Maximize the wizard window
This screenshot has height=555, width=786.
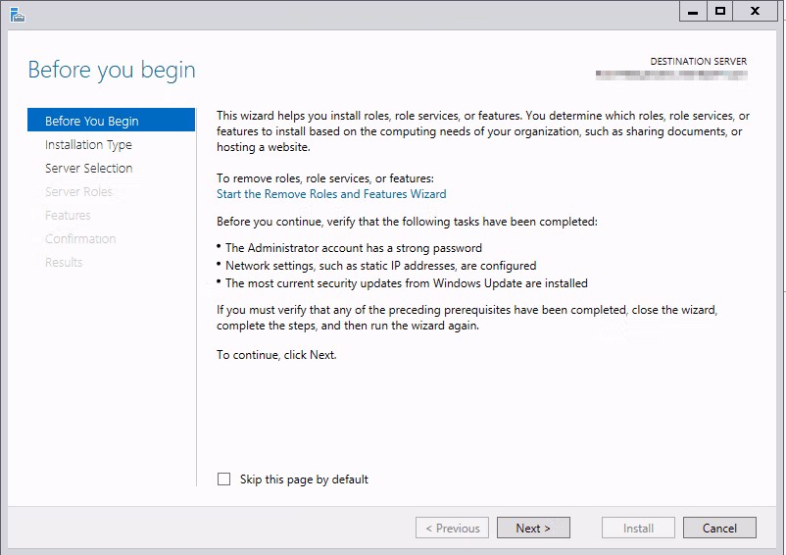pyautogui.click(x=720, y=11)
